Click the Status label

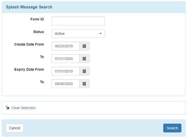click(39, 32)
